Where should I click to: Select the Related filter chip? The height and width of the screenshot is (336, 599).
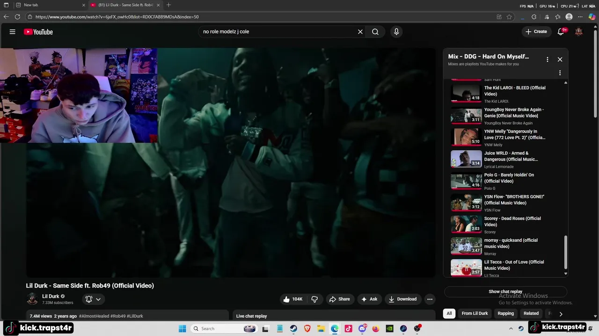tap(531, 314)
